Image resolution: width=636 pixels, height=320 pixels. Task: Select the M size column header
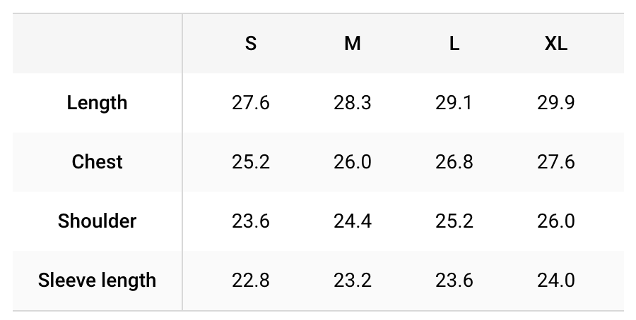[x=352, y=43]
